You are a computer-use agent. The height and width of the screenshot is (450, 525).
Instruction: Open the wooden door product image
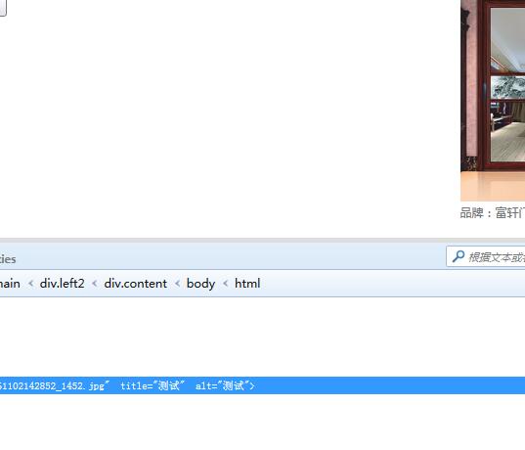(x=493, y=100)
